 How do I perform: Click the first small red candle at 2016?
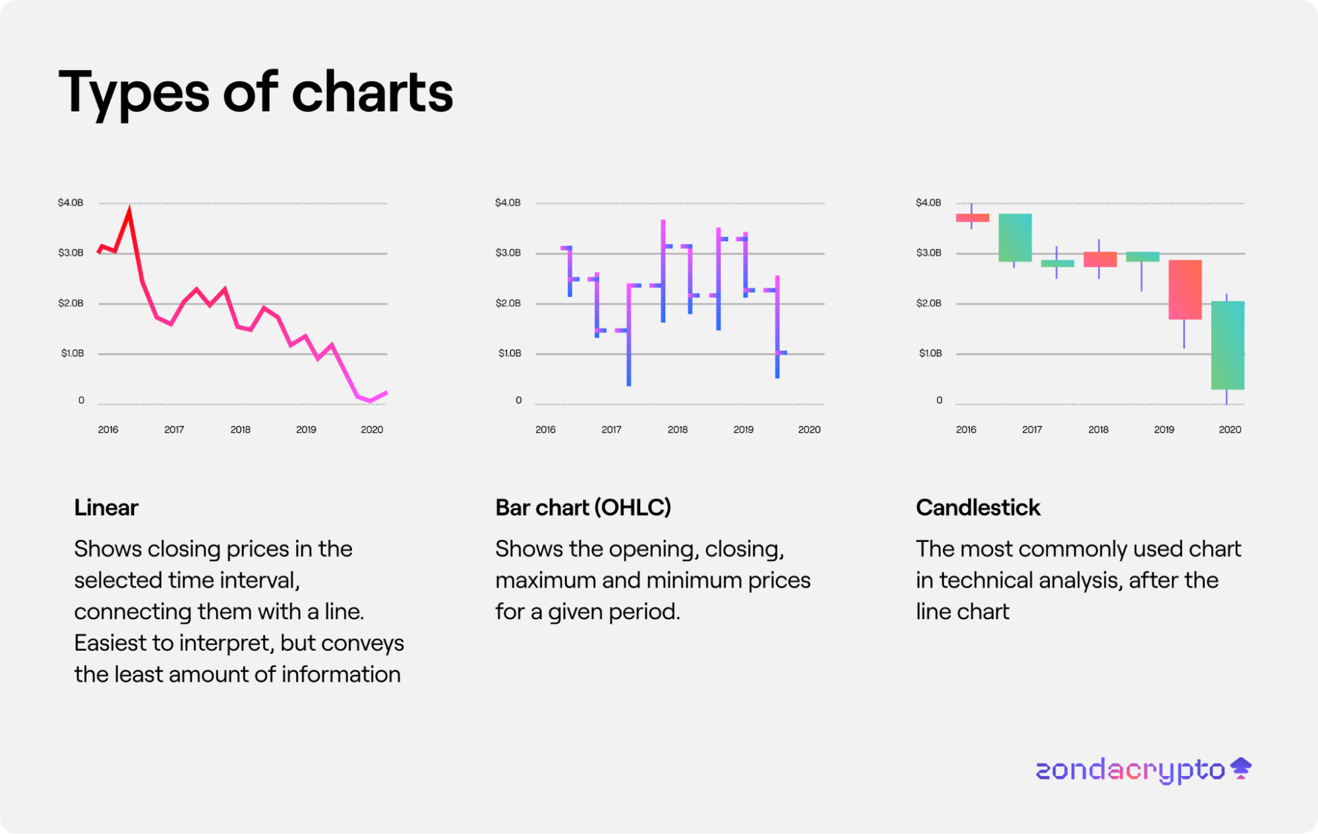tap(973, 218)
